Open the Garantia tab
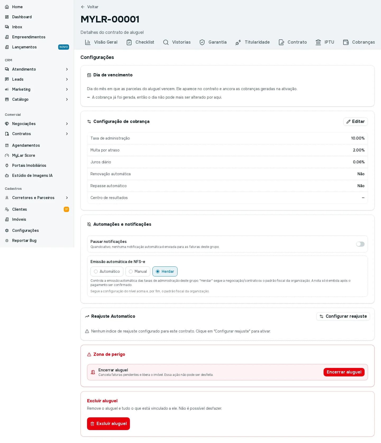This screenshot has height=443, width=381. coord(213,42)
